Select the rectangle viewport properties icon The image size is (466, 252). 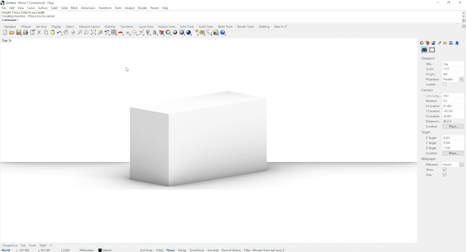(432, 50)
